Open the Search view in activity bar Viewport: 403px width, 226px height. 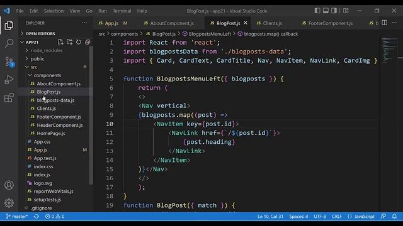coord(9,43)
